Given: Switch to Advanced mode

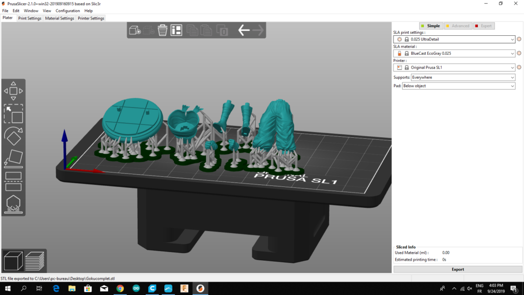Looking at the screenshot, I should [458, 26].
